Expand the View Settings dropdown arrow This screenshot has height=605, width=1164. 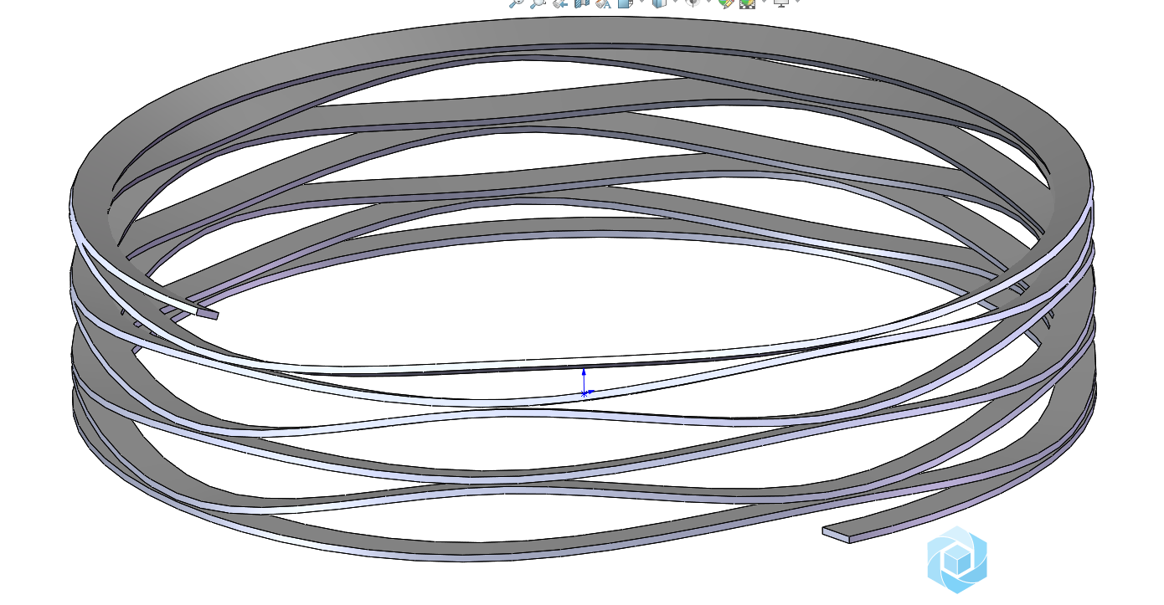click(797, 2)
